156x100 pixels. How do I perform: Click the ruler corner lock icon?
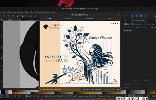(2, 19)
